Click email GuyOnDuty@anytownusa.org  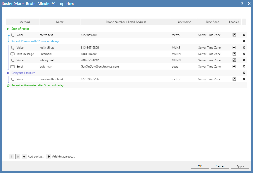point(100,67)
